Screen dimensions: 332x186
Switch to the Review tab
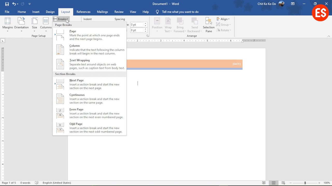119,12
